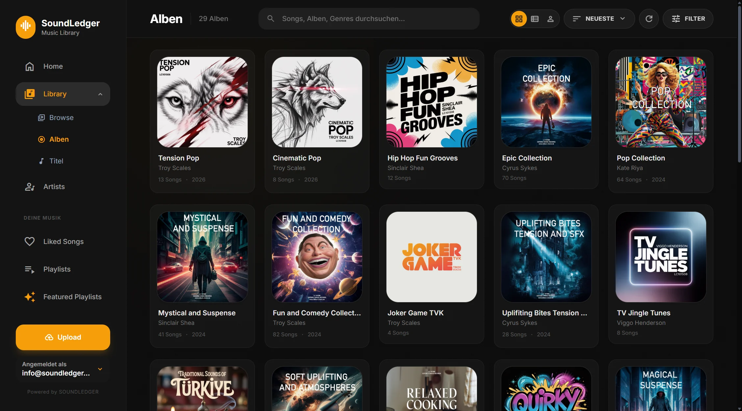Open the Pop Collection album title
The width and height of the screenshot is (742, 411).
pos(641,158)
